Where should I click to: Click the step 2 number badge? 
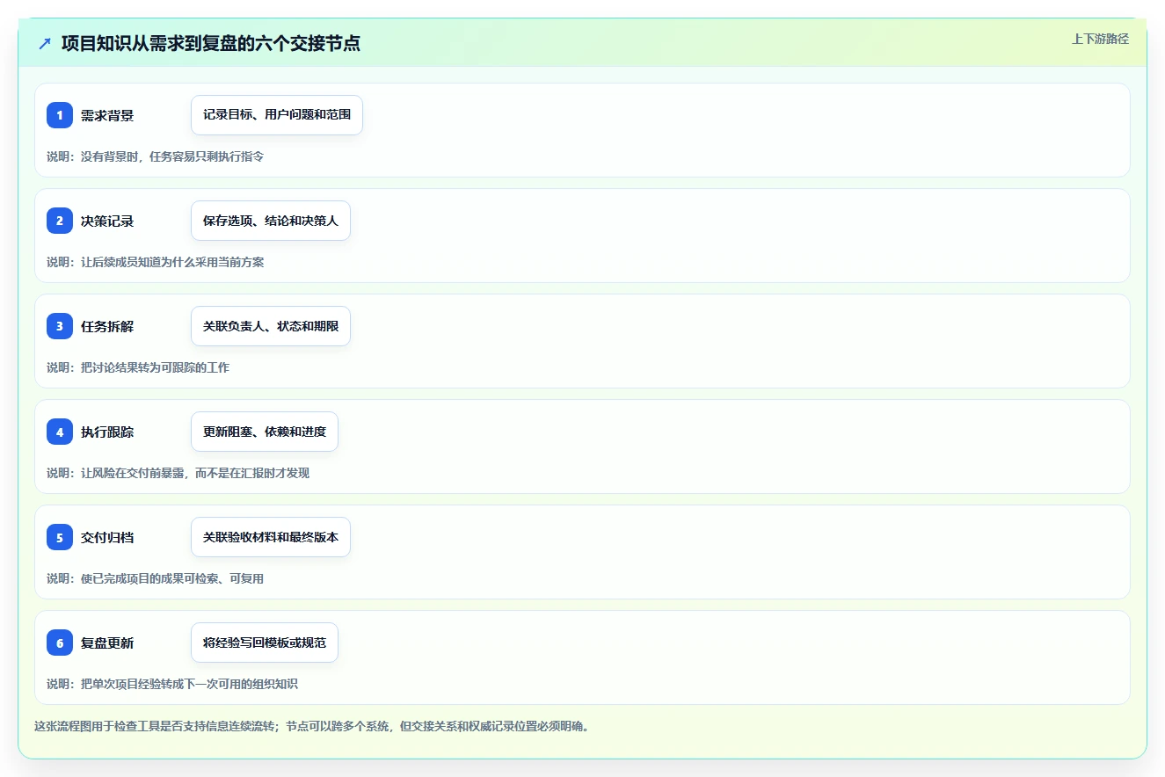[60, 221]
